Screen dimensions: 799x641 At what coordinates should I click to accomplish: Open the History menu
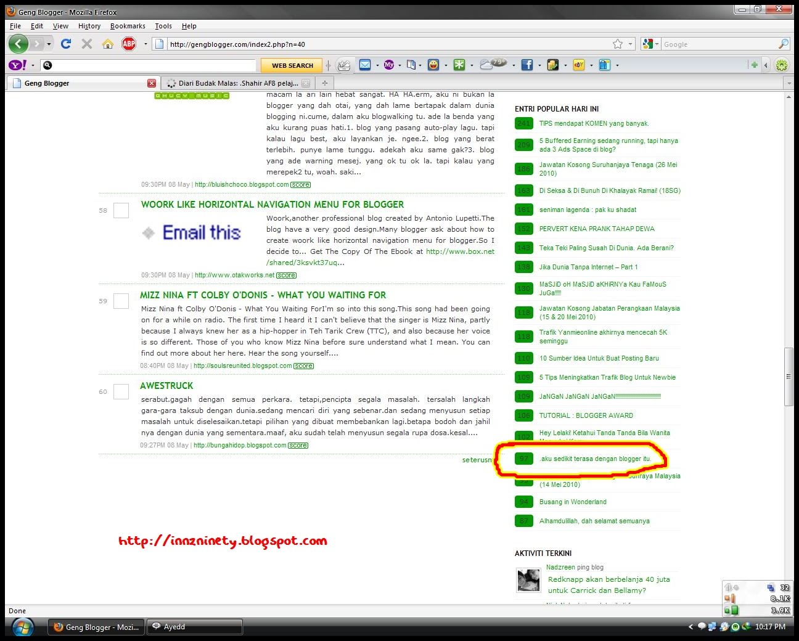point(89,26)
